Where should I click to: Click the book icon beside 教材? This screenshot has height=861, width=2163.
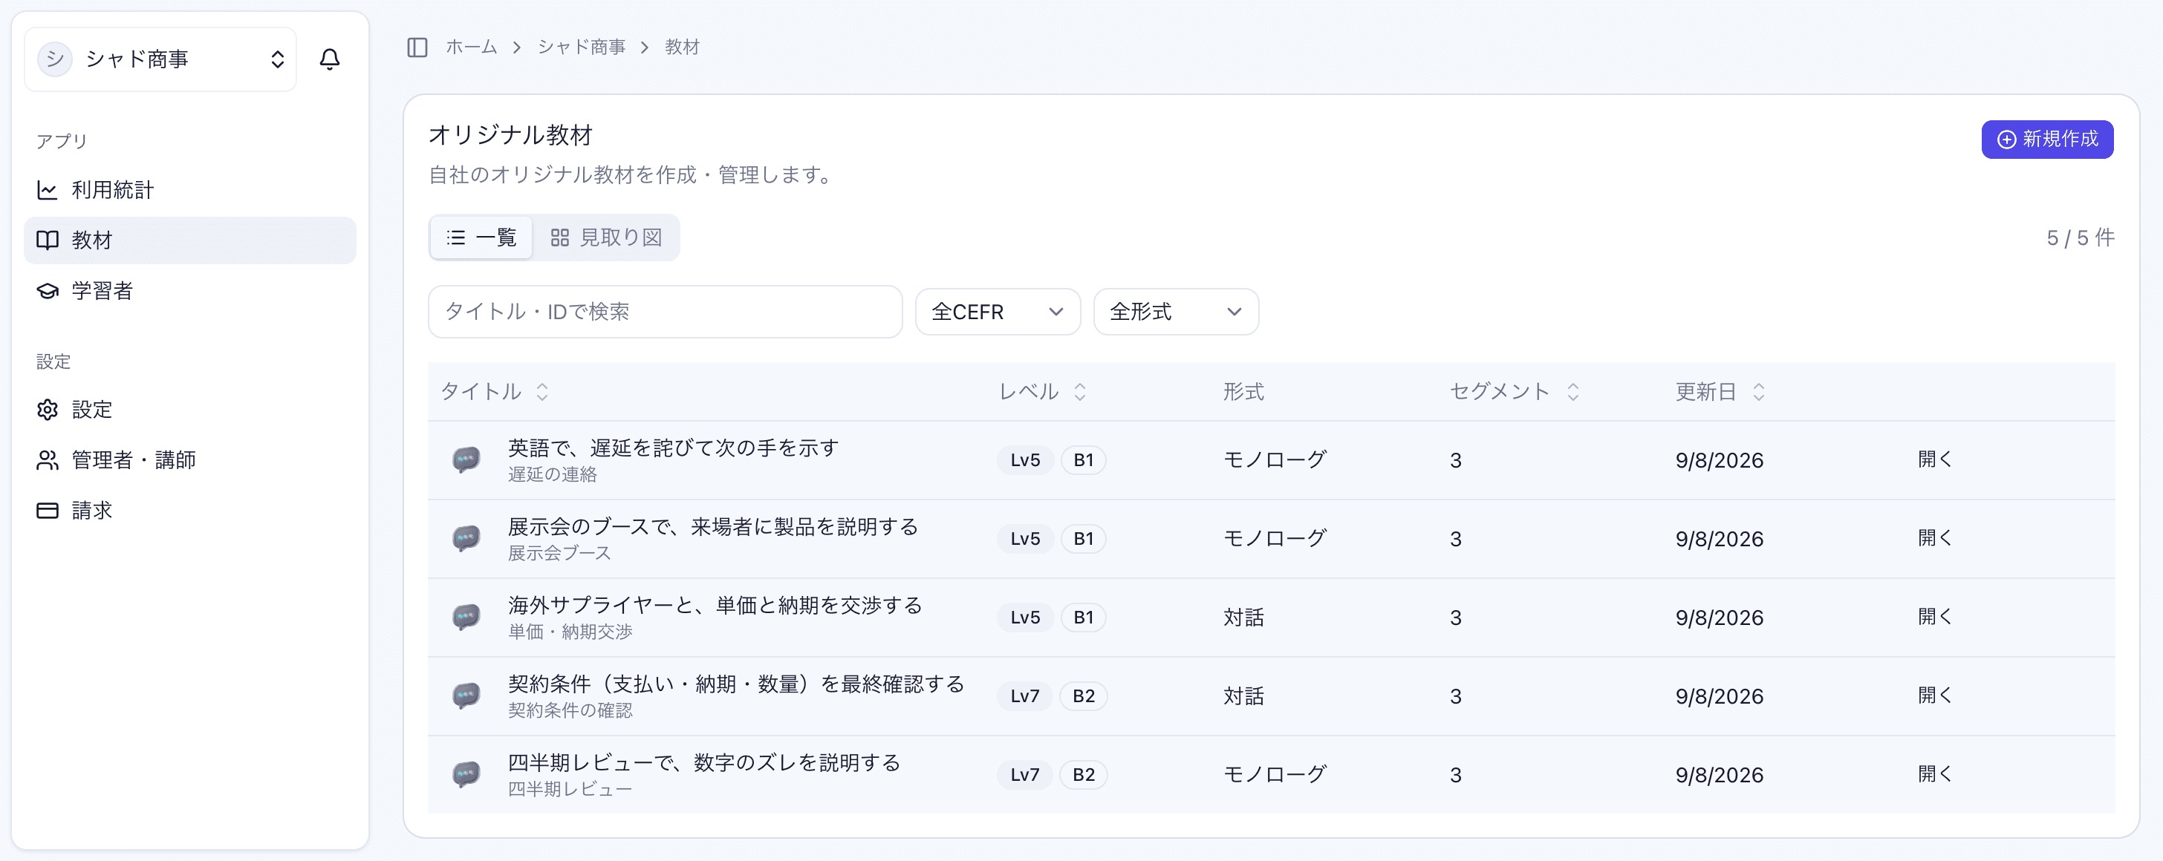tap(47, 240)
